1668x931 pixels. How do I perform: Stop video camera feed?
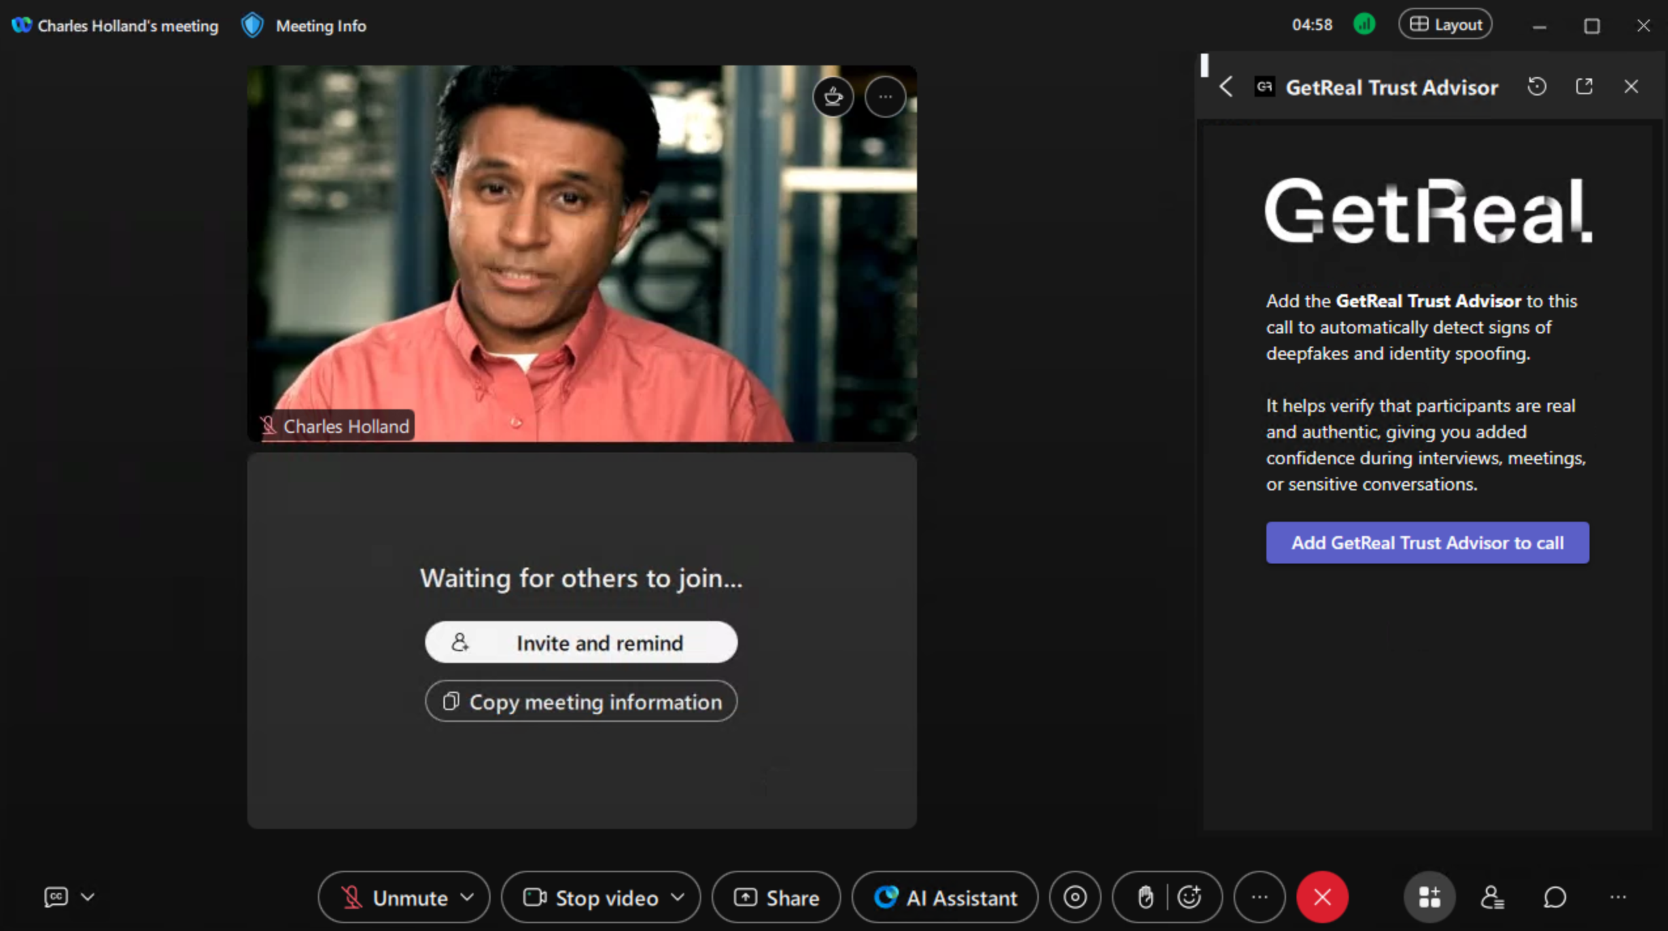[591, 897]
